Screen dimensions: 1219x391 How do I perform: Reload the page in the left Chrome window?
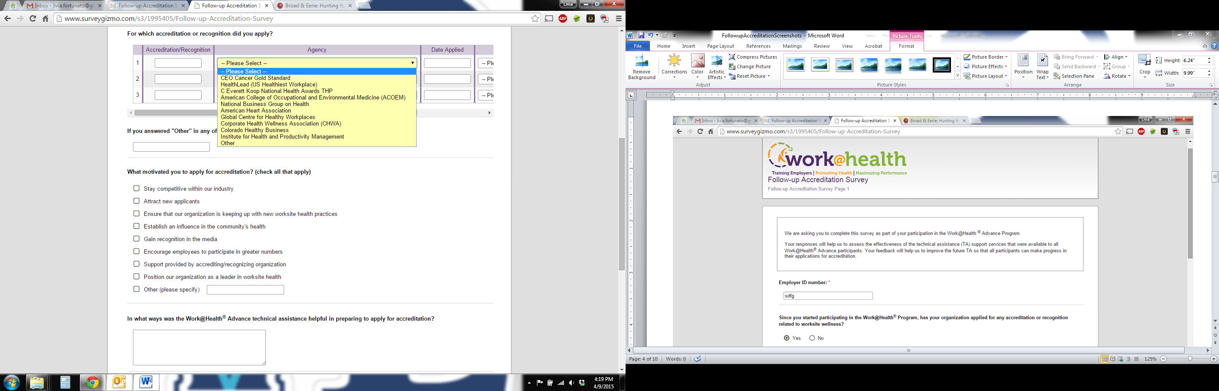(x=33, y=18)
